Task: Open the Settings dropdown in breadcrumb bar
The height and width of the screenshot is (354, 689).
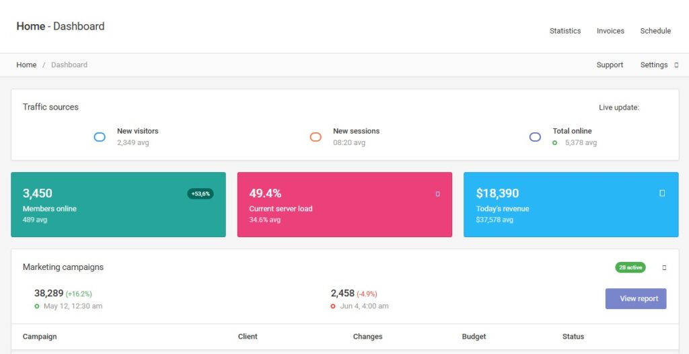Action: (659, 65)
